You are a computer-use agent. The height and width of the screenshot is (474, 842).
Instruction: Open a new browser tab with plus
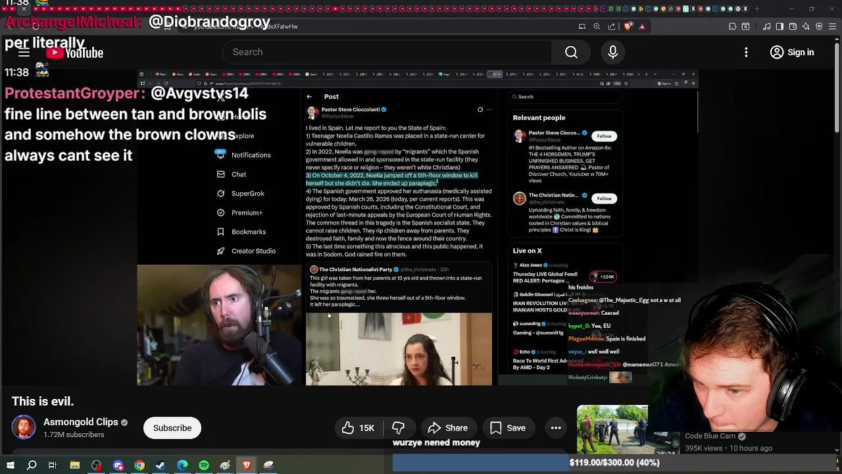coord(757,9)
